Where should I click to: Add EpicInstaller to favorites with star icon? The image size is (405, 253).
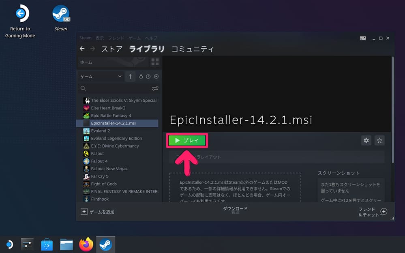pos(379,140)
